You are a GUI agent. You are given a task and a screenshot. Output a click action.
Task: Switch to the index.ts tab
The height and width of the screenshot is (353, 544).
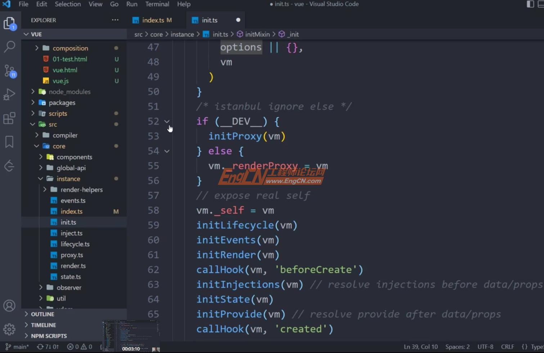pyautogui.click(x=153, y=20)
